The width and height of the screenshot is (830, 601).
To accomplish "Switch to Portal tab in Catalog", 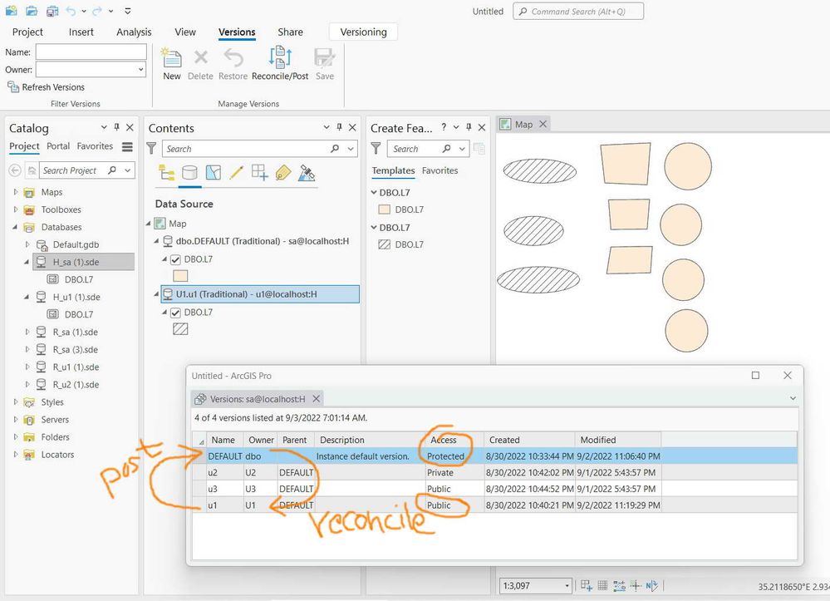I will coord(57,146).
